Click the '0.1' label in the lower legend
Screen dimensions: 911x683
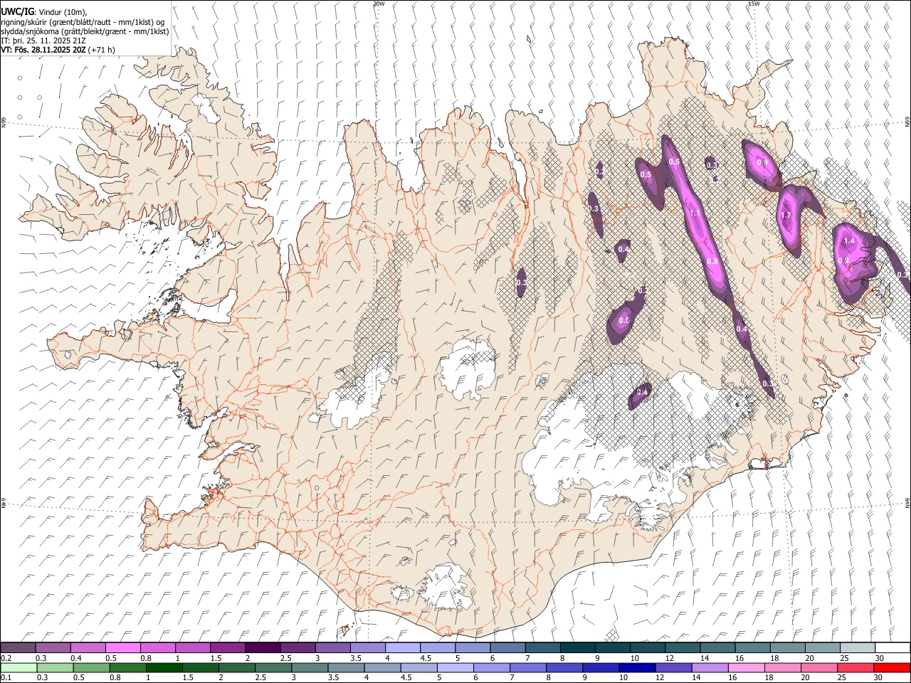click(6, 677)
